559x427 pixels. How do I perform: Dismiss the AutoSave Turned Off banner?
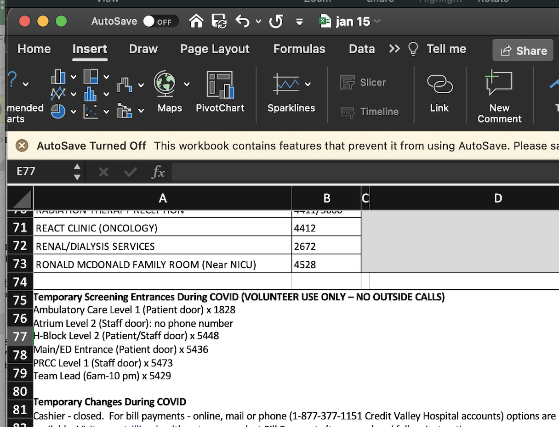[x=22, y=146]
